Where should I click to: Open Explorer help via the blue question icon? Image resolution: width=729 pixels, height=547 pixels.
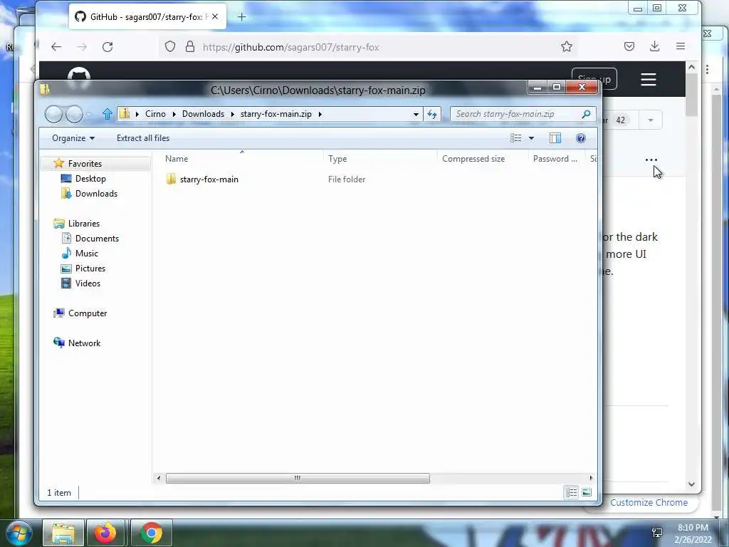click(x=581, y=138)
